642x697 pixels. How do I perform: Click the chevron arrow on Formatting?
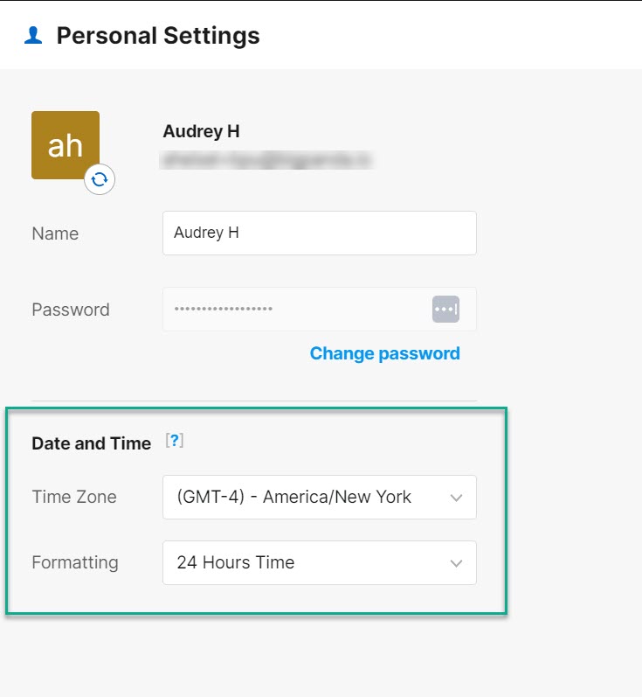point(456,563)
